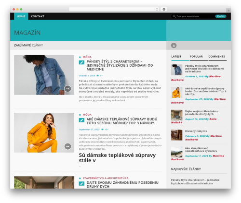Open sidebar garden terrace thumbnail
241x203 pixels.
[x=176, y=115]
